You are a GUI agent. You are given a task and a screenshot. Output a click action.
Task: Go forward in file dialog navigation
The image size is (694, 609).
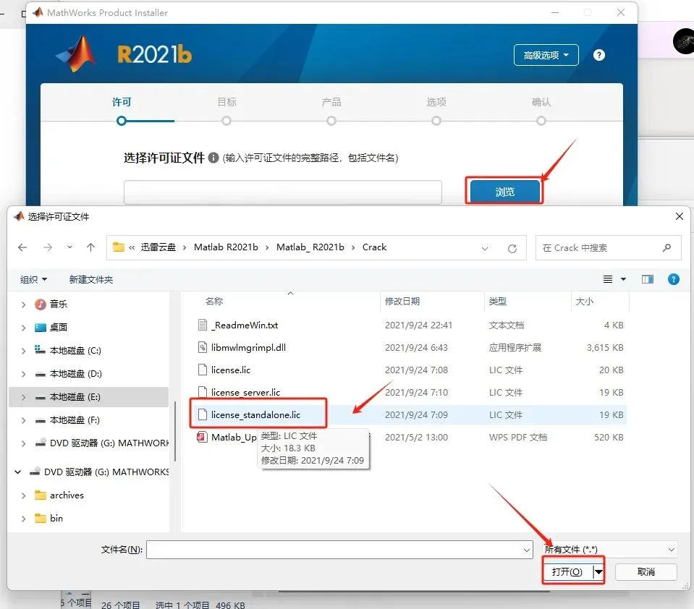[x=48, y=247]
